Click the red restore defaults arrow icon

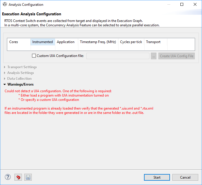18,177
